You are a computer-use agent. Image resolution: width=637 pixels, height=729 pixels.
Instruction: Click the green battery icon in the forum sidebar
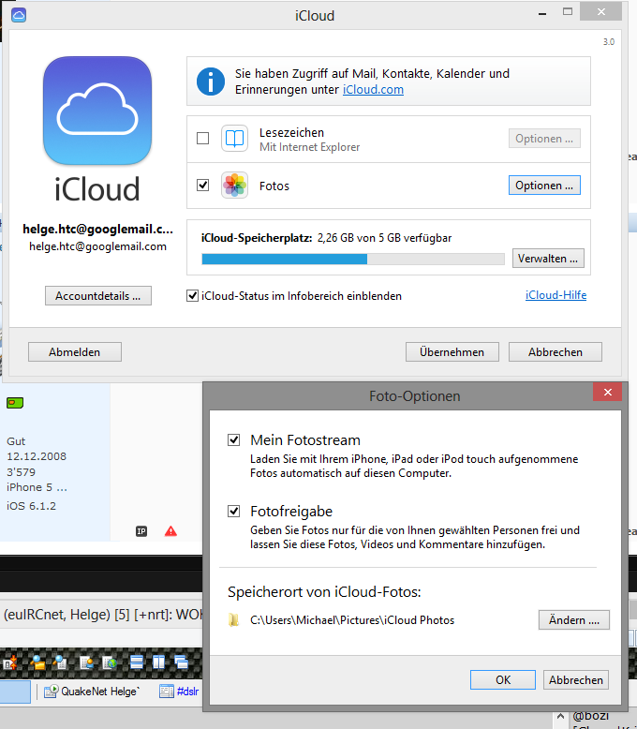tap(15, 403)
